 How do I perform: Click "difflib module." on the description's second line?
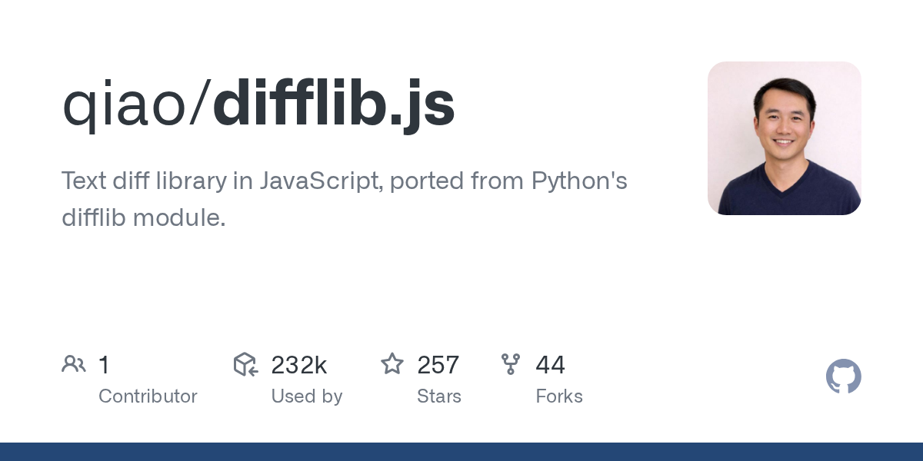tap(143, 217)
